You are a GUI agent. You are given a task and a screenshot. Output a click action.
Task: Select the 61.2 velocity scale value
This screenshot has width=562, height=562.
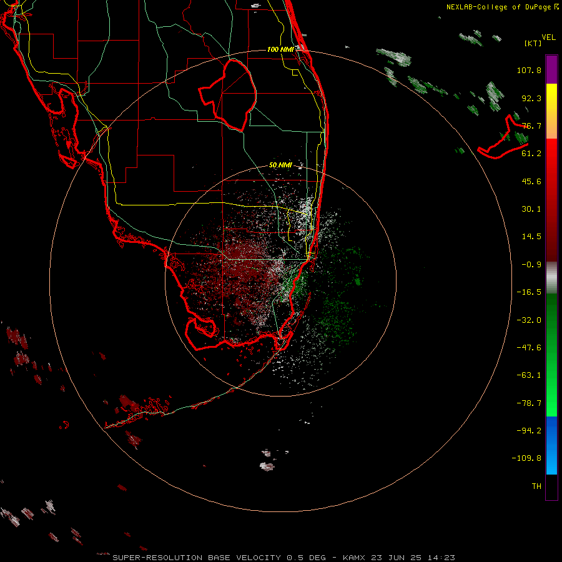[x=531, y=154]
